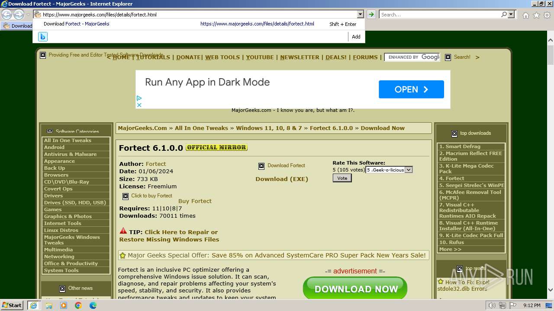This screenshot has height=311, width=554.
Task: Open File Explorer from the taskbar
Action: (49, 305)
